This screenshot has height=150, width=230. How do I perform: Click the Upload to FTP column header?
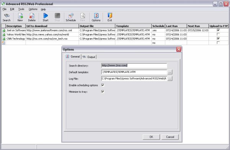pos(219,26)
